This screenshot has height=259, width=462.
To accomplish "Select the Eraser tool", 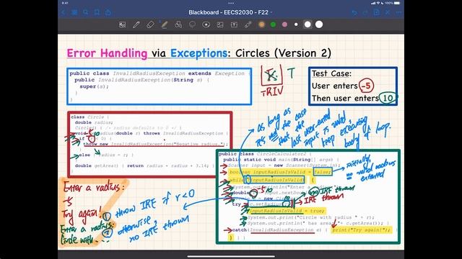I will click(x=150, y=24).
